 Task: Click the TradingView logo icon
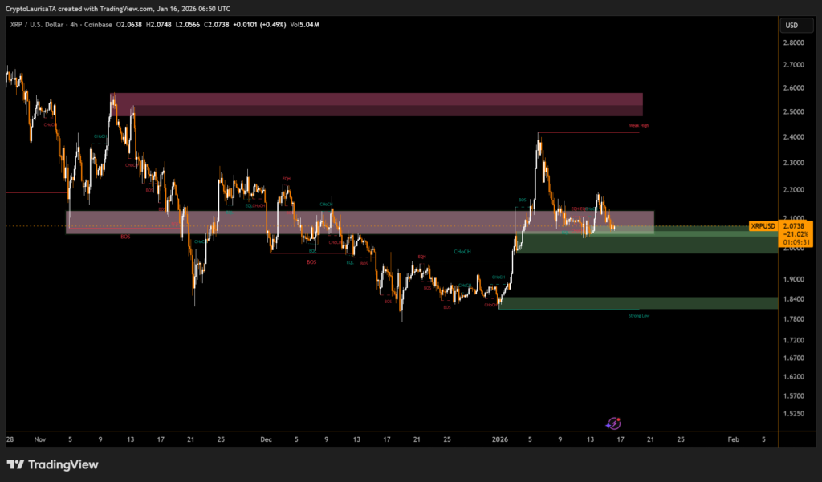tap(14, 464)
